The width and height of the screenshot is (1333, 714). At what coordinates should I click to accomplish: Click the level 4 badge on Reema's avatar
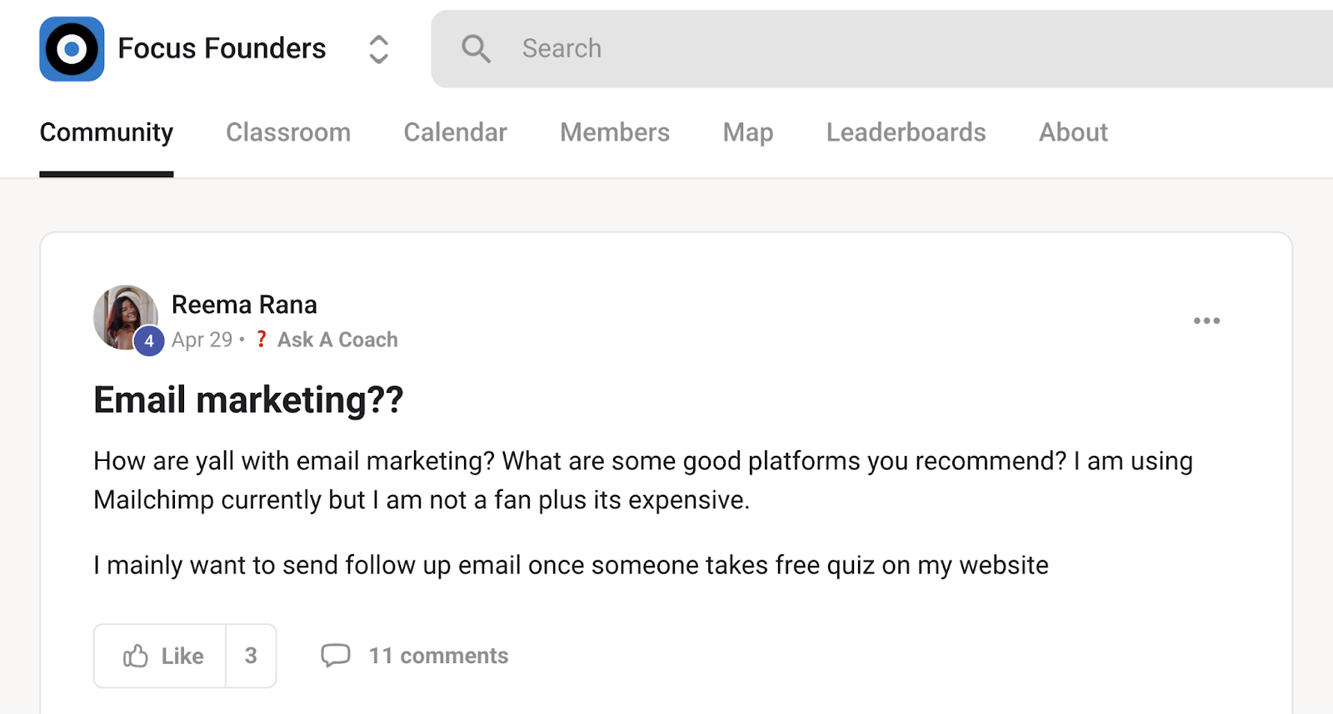(147, 340)
